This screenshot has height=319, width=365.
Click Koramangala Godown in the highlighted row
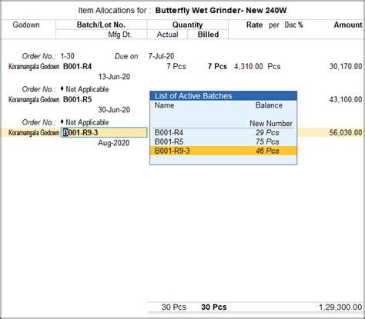(x=34, y=133)
